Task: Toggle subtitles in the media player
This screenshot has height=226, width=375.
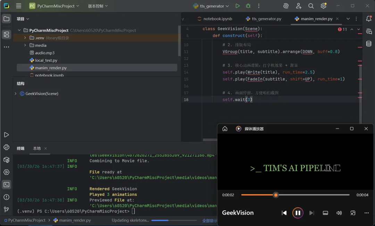Action: point(325,213)
